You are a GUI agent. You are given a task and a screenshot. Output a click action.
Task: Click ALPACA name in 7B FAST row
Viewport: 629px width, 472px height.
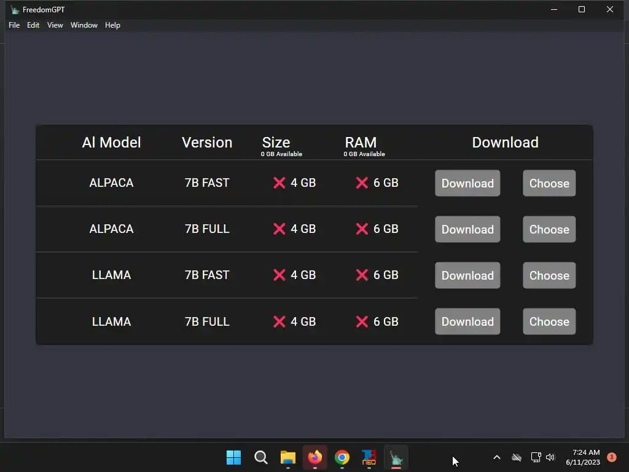point(111,183)
